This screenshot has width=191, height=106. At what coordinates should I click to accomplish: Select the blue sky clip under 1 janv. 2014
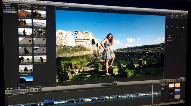point(26,80)
